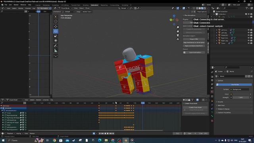Screen dimensions: 254x143
Task: Click the Use Nodes button
Action: (234, 85)
